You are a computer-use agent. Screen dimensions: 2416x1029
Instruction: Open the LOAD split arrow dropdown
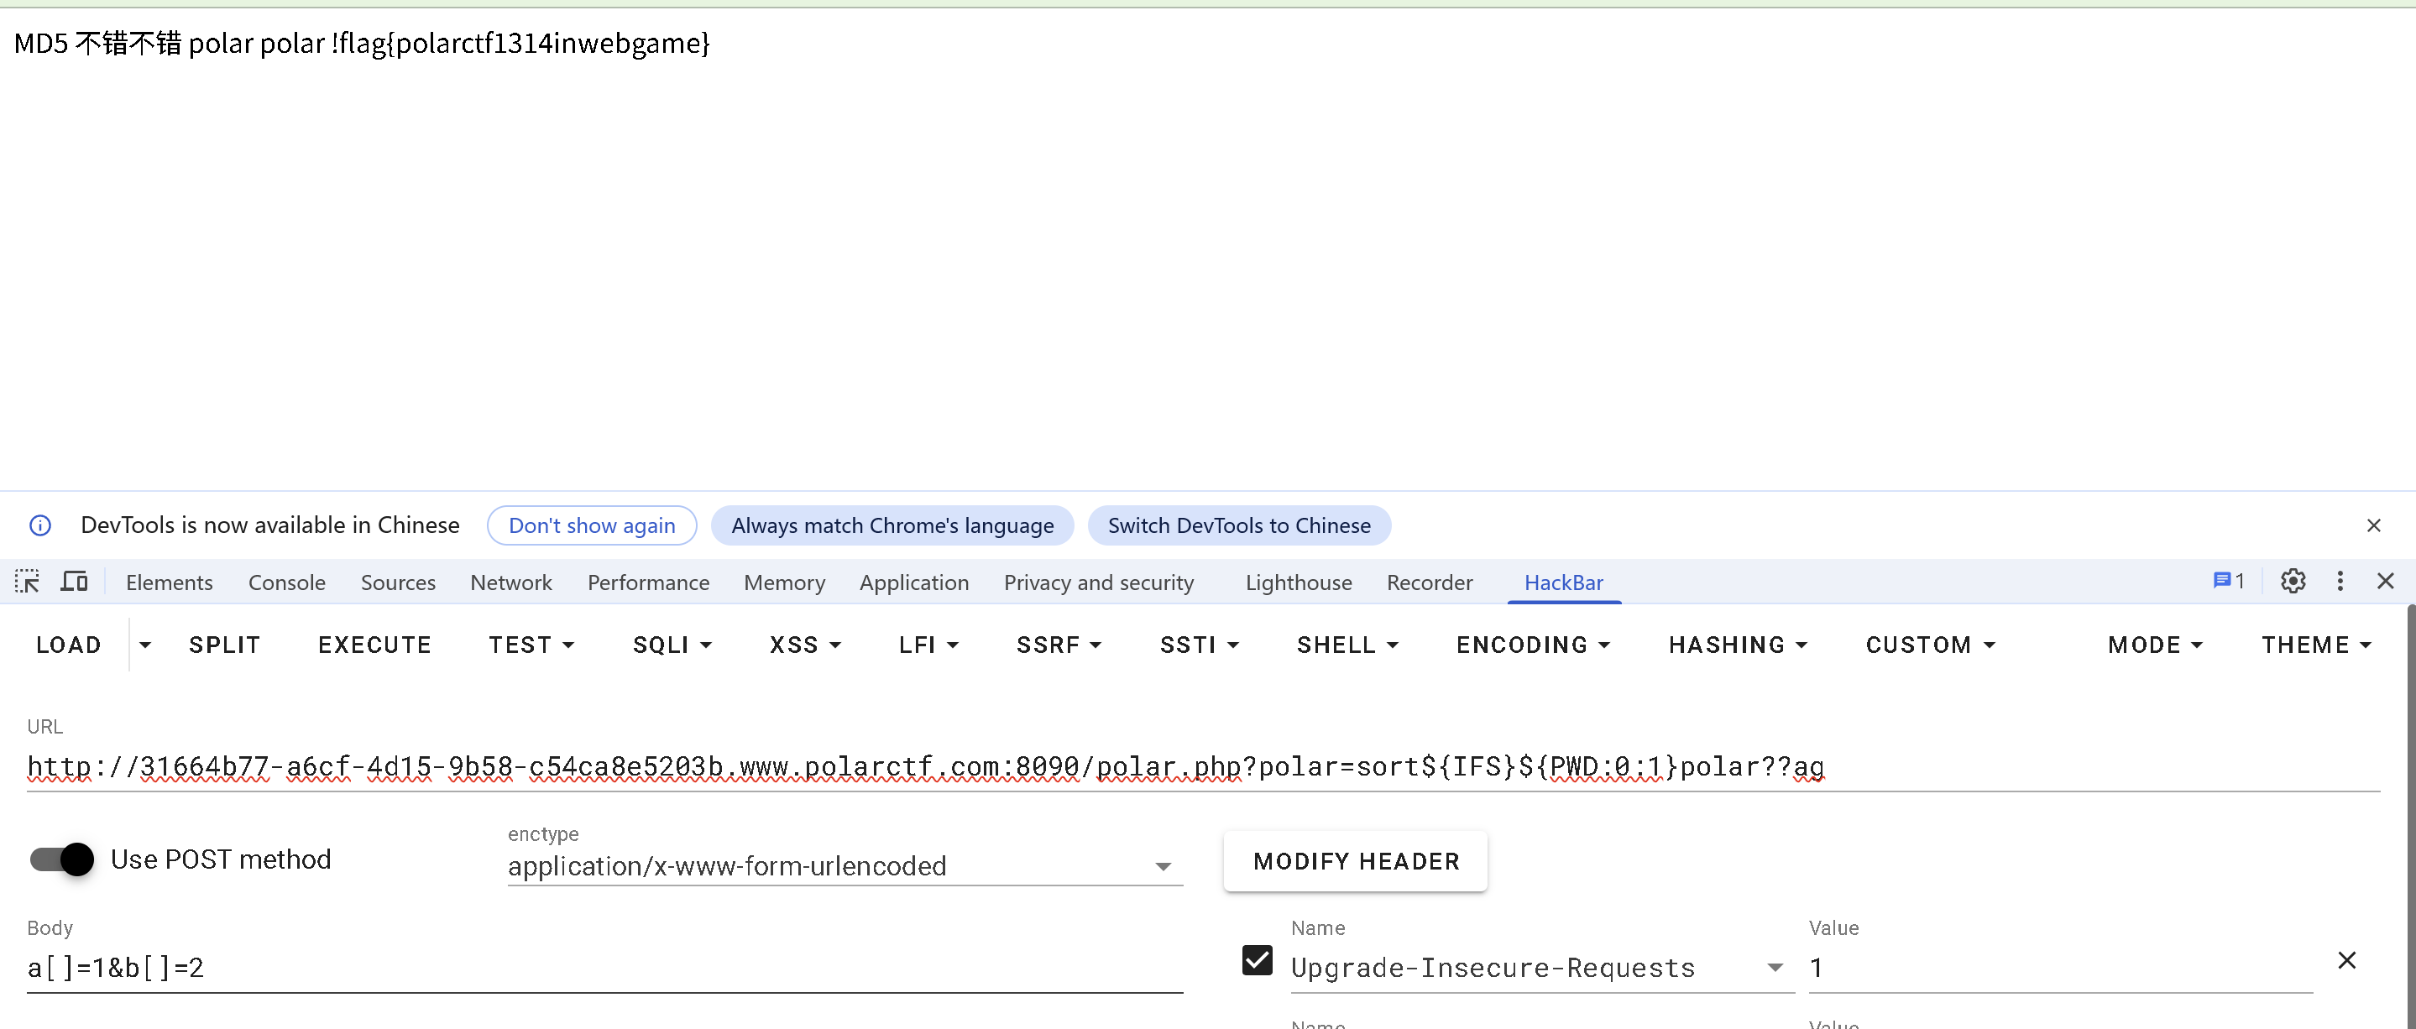(144, 645)
